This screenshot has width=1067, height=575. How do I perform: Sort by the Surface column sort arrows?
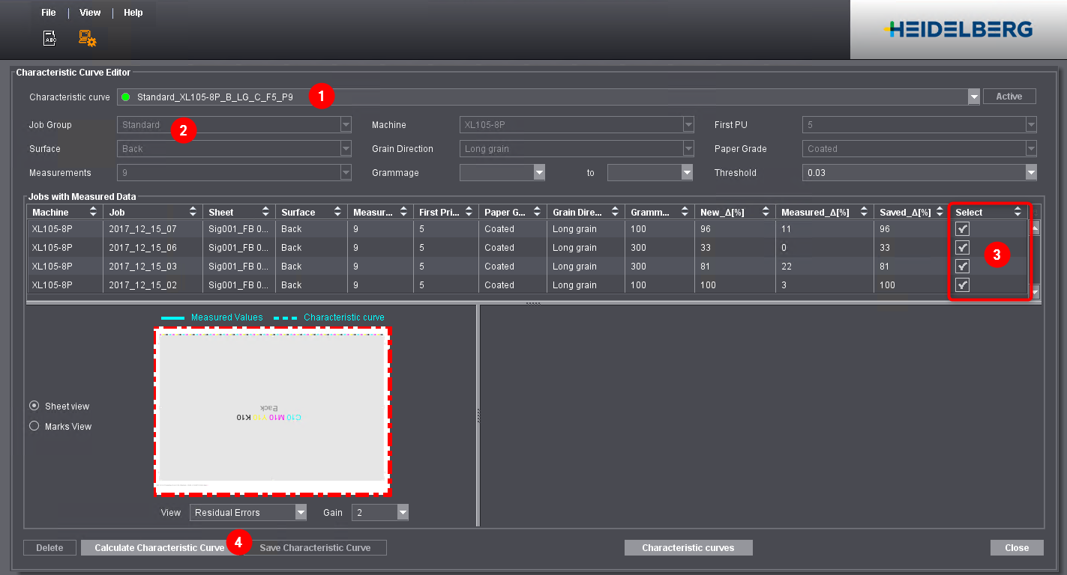tap(338, 213)
